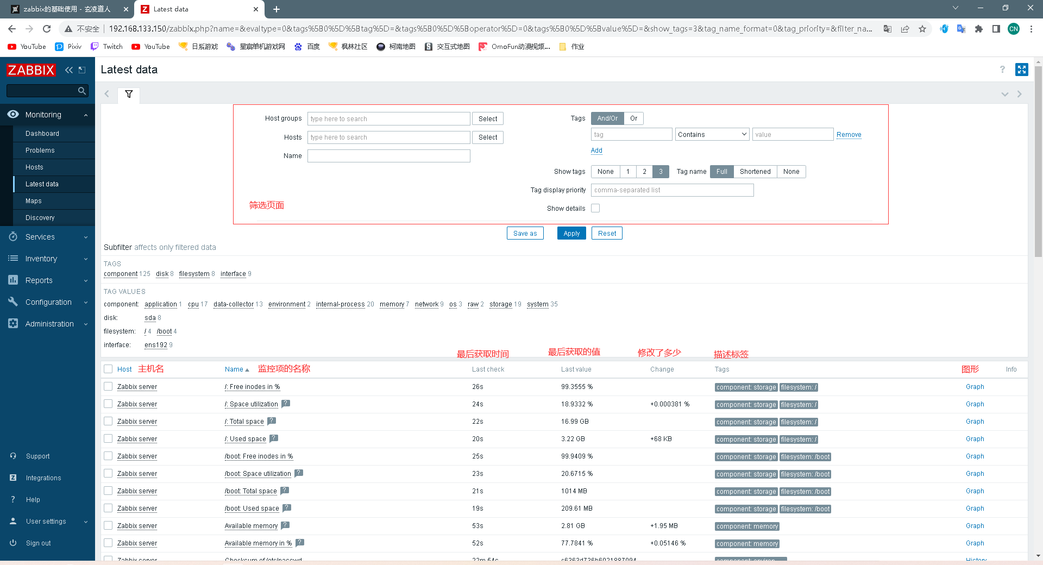Viewport: 1043px width, 565px height.
Task: Click the Sign out icon
Action: (x=13, y=543)
